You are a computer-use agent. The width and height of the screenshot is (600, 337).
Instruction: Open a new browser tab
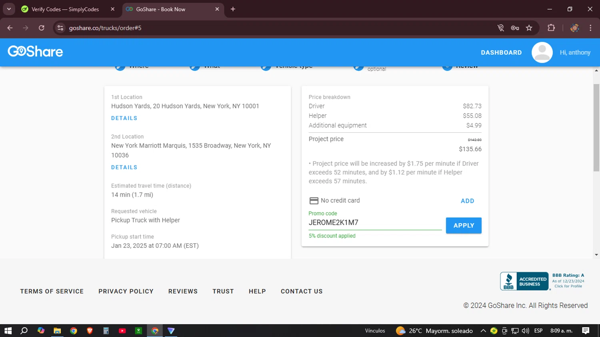233,9
